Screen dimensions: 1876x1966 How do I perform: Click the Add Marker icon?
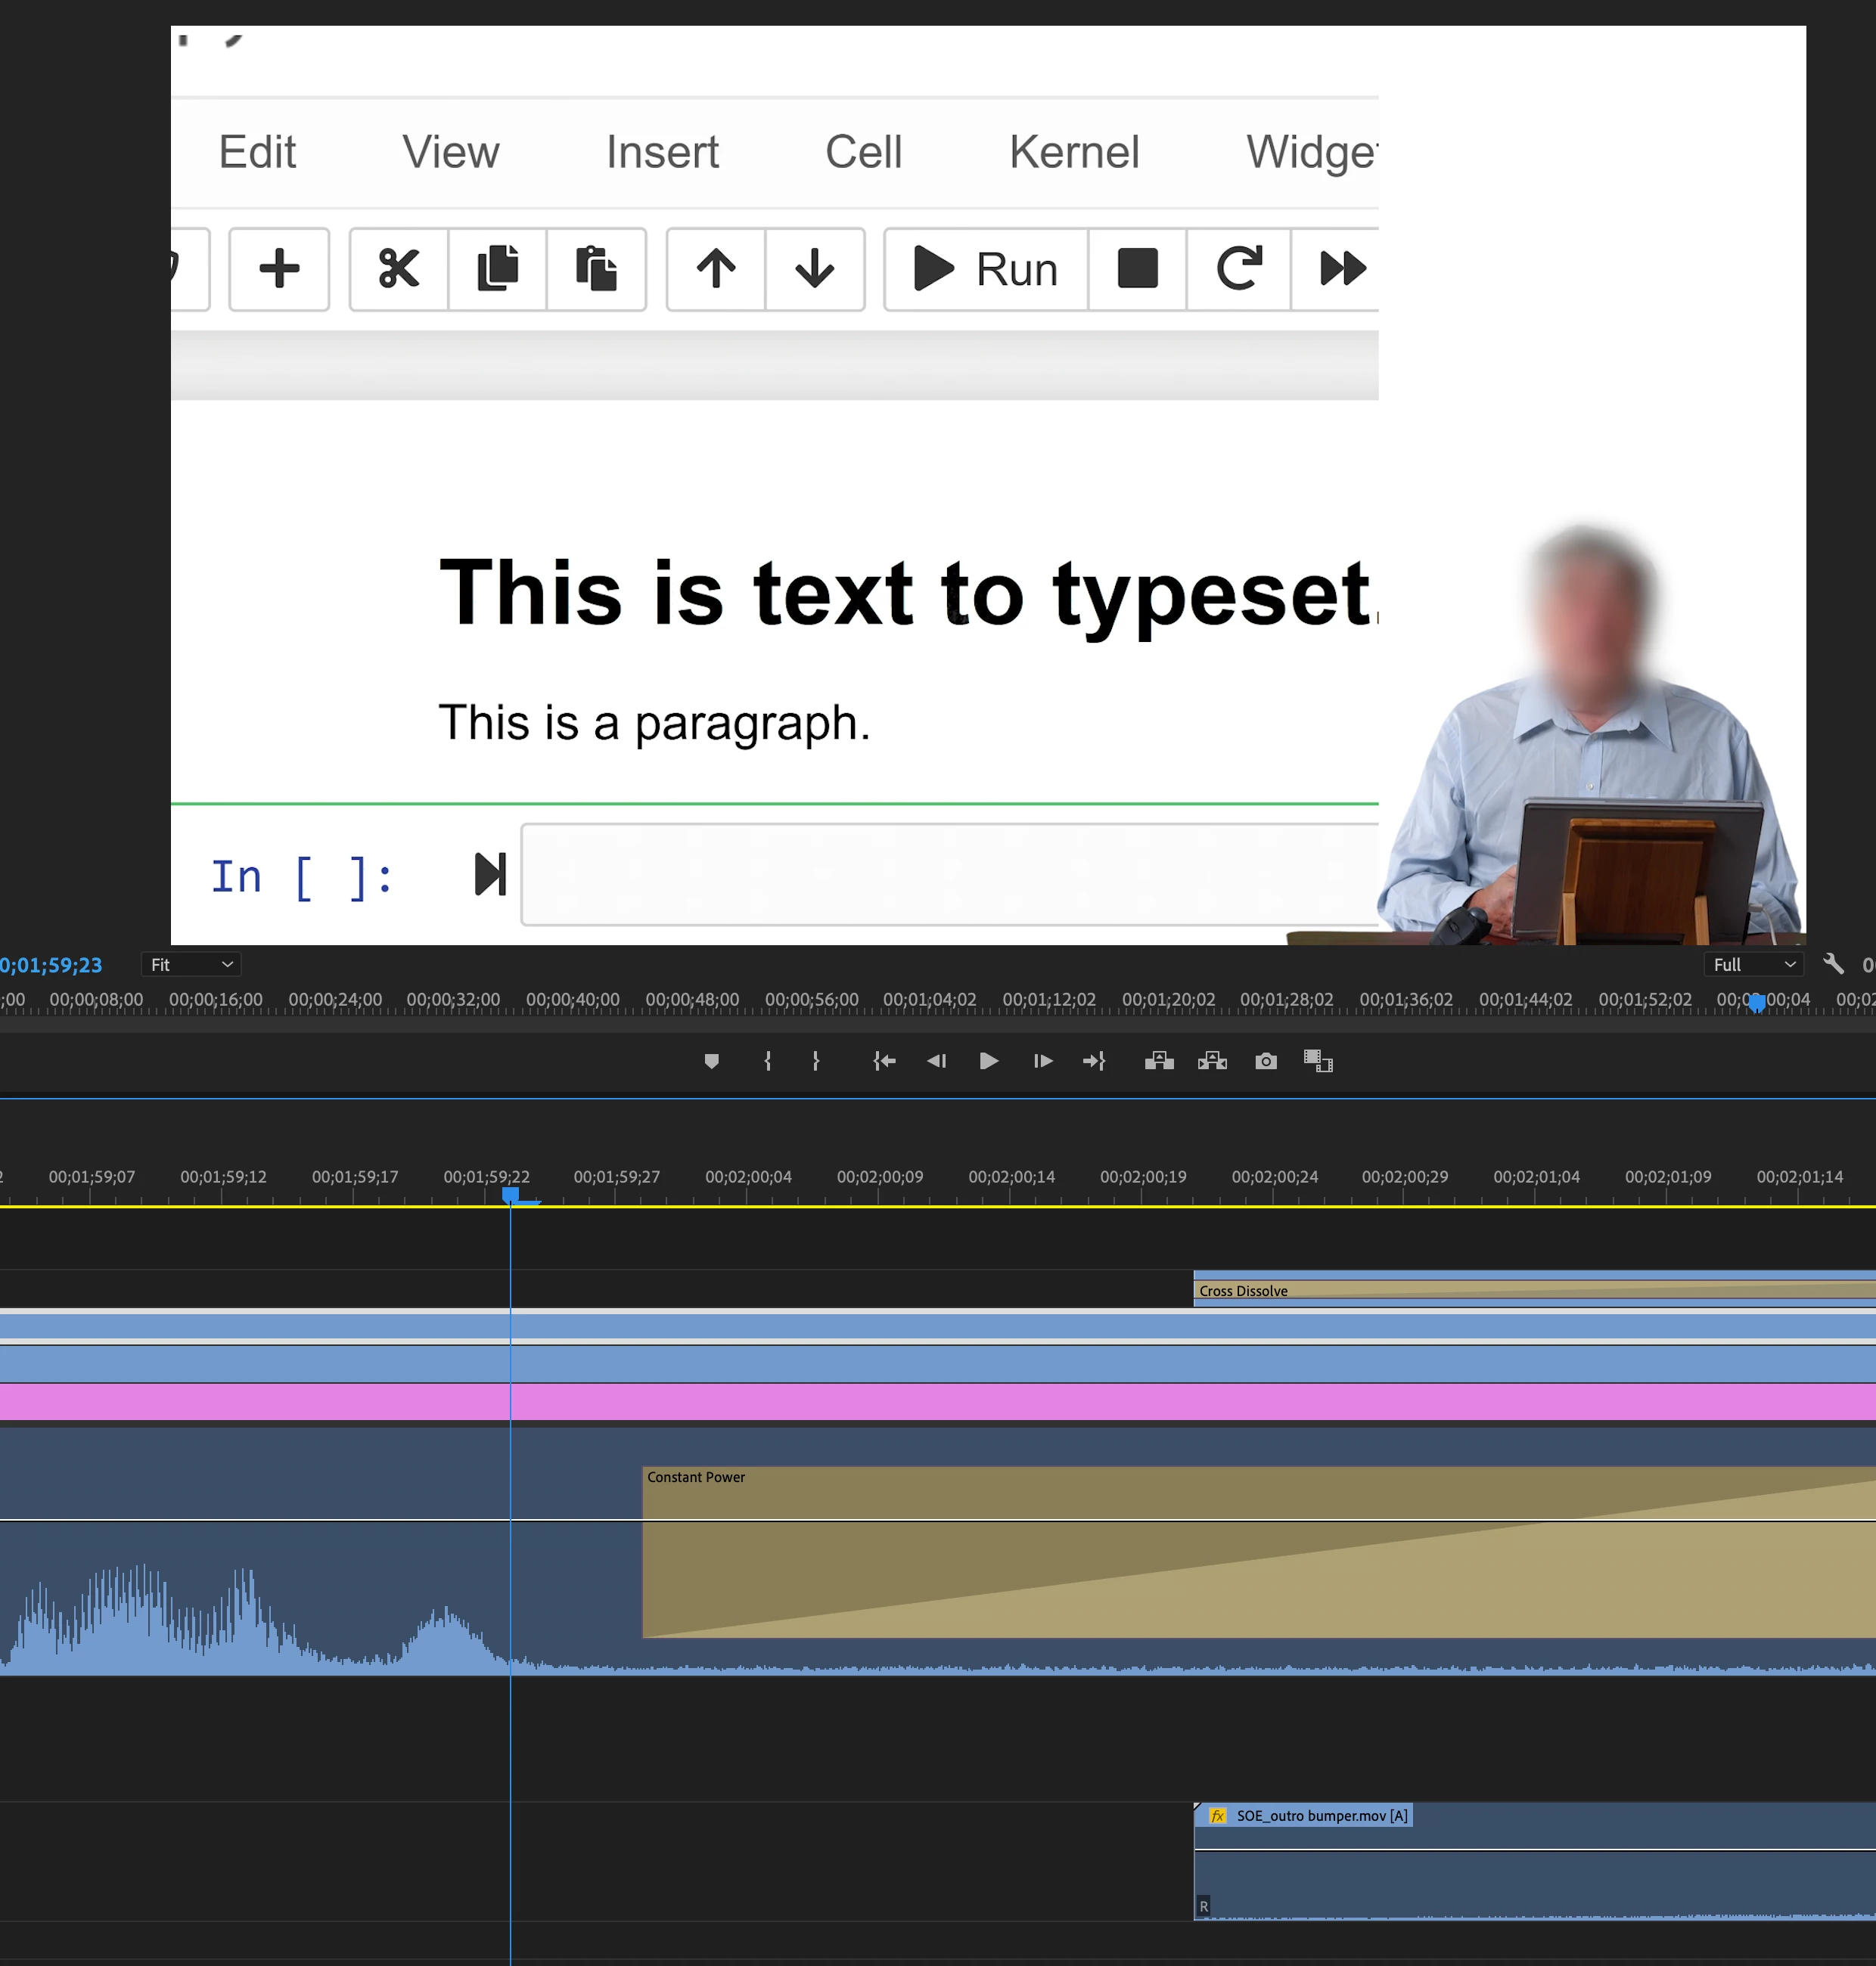tap(711, 1060)
